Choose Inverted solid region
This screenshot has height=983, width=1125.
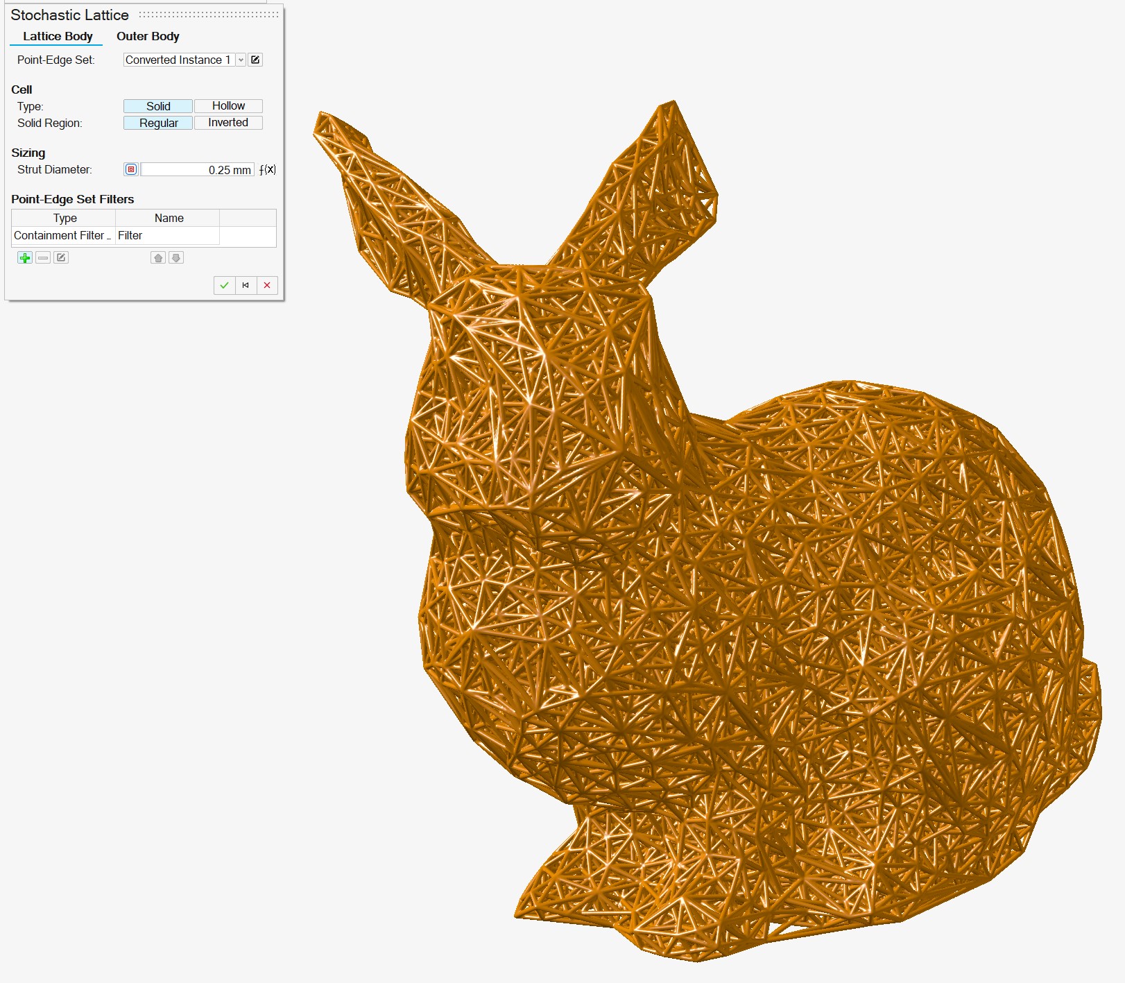click(228, 123)
